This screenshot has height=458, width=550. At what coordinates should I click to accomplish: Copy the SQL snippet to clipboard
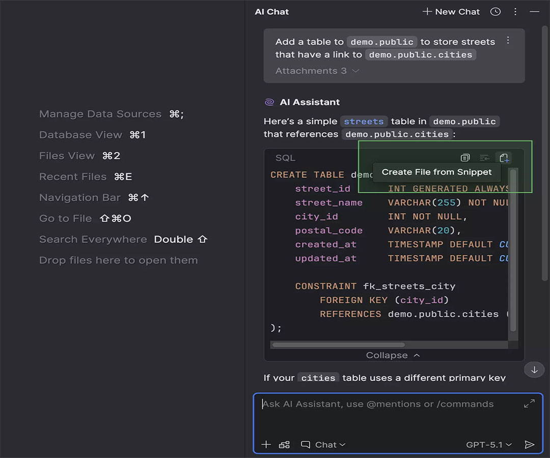click(x=465, y=158)
